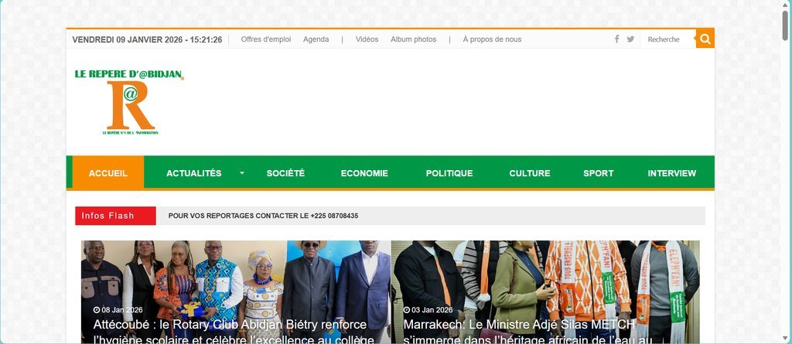Open the Agenda link
Viewport: 792px width, 344px height.
tap(316, 39)
